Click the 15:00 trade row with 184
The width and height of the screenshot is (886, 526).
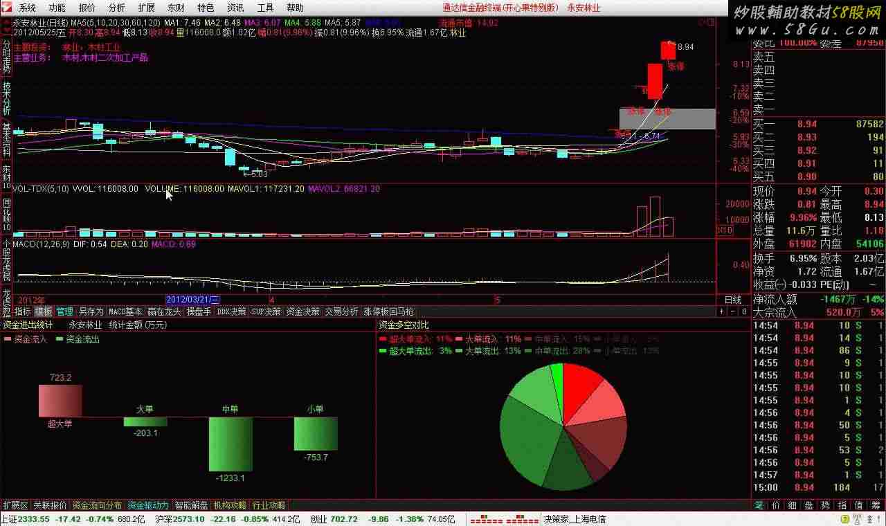pos(818,487)
